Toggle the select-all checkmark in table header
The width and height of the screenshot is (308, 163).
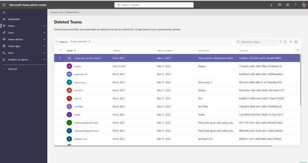(61, 50)
